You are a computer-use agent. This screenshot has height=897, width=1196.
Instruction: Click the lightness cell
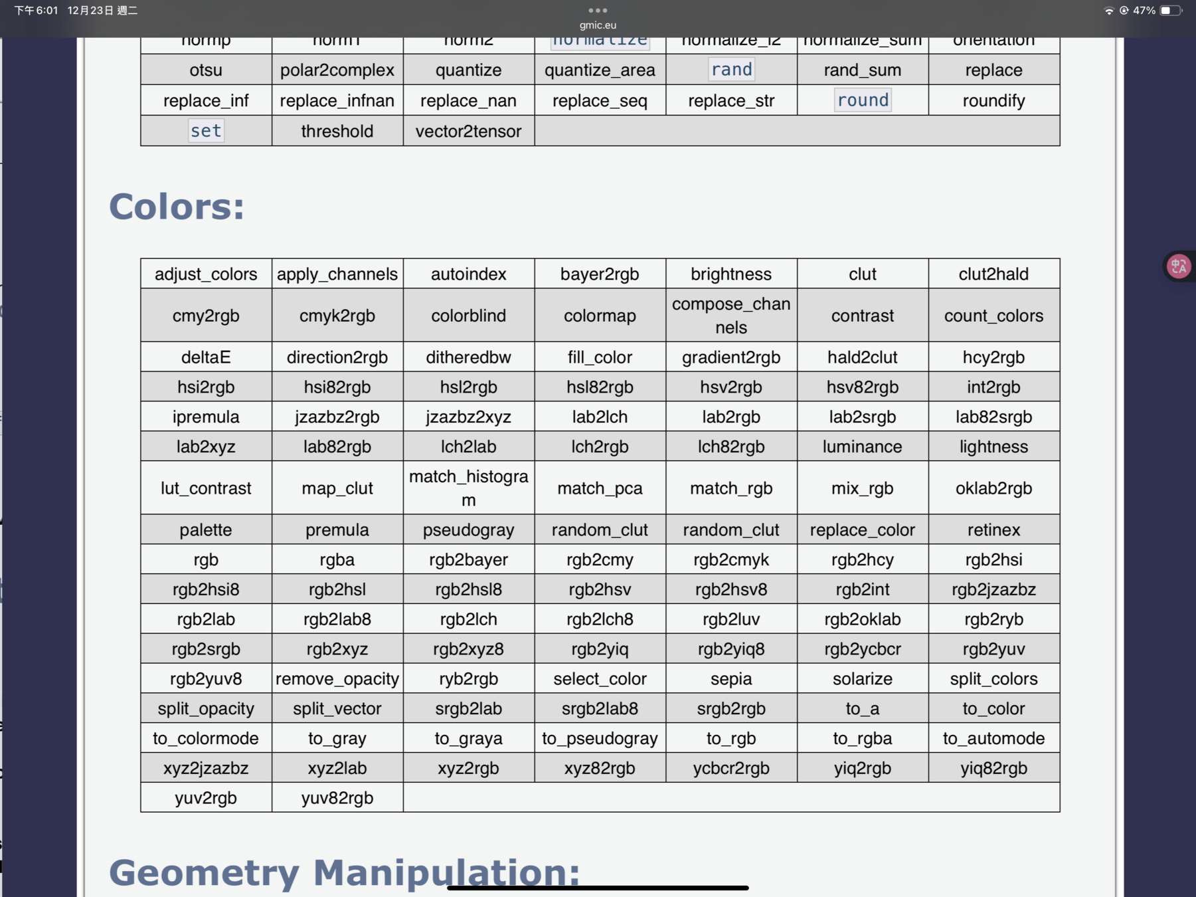tap(993, 447)
